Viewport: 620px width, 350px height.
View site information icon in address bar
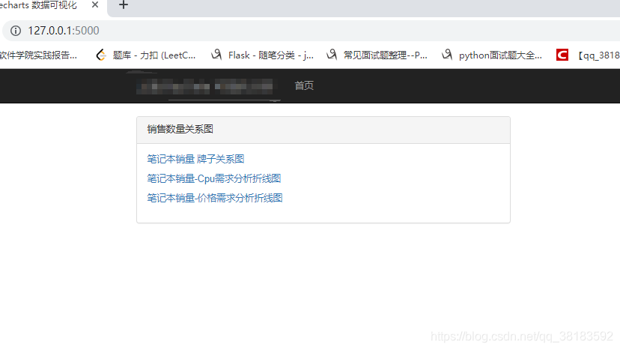[16, 31]
